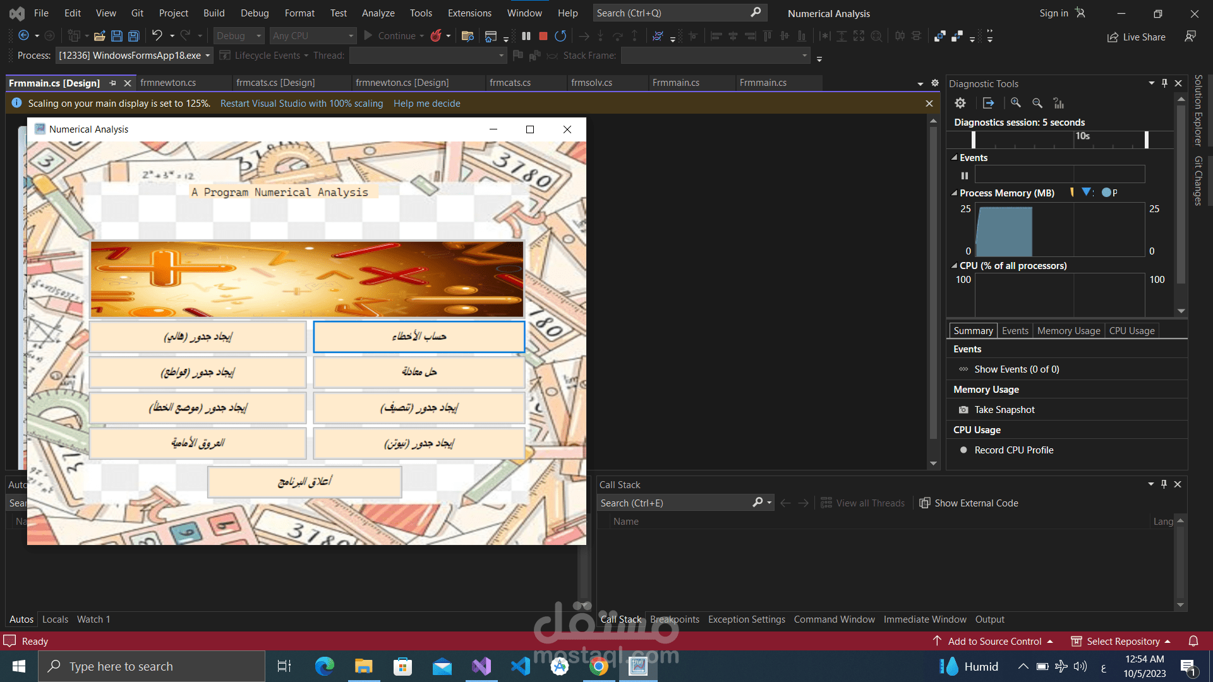Open the Debug configuration dropdown
This screenshot has width=1213, height=682.
tap(239, 36)
